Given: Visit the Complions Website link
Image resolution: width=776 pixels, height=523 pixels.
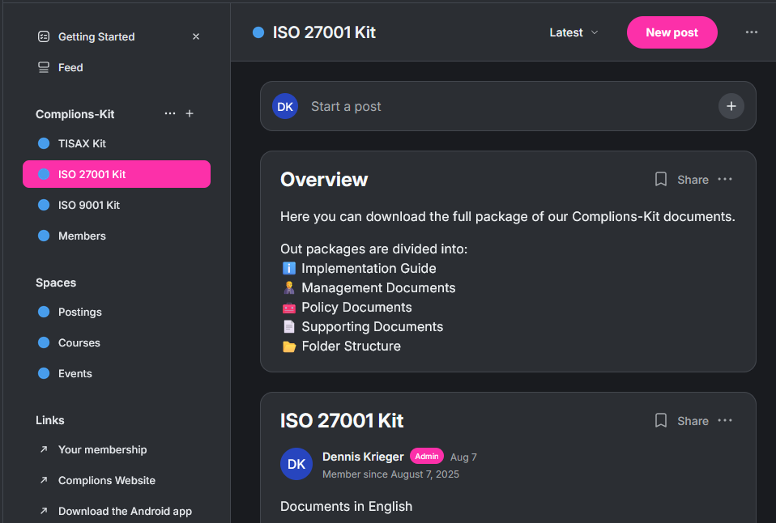Looking at the screenshot, I should point(106,480).
